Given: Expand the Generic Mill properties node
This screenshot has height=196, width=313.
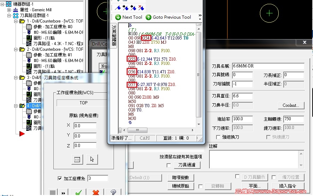Looking at the screenshot, I should [x=9, y=10].
